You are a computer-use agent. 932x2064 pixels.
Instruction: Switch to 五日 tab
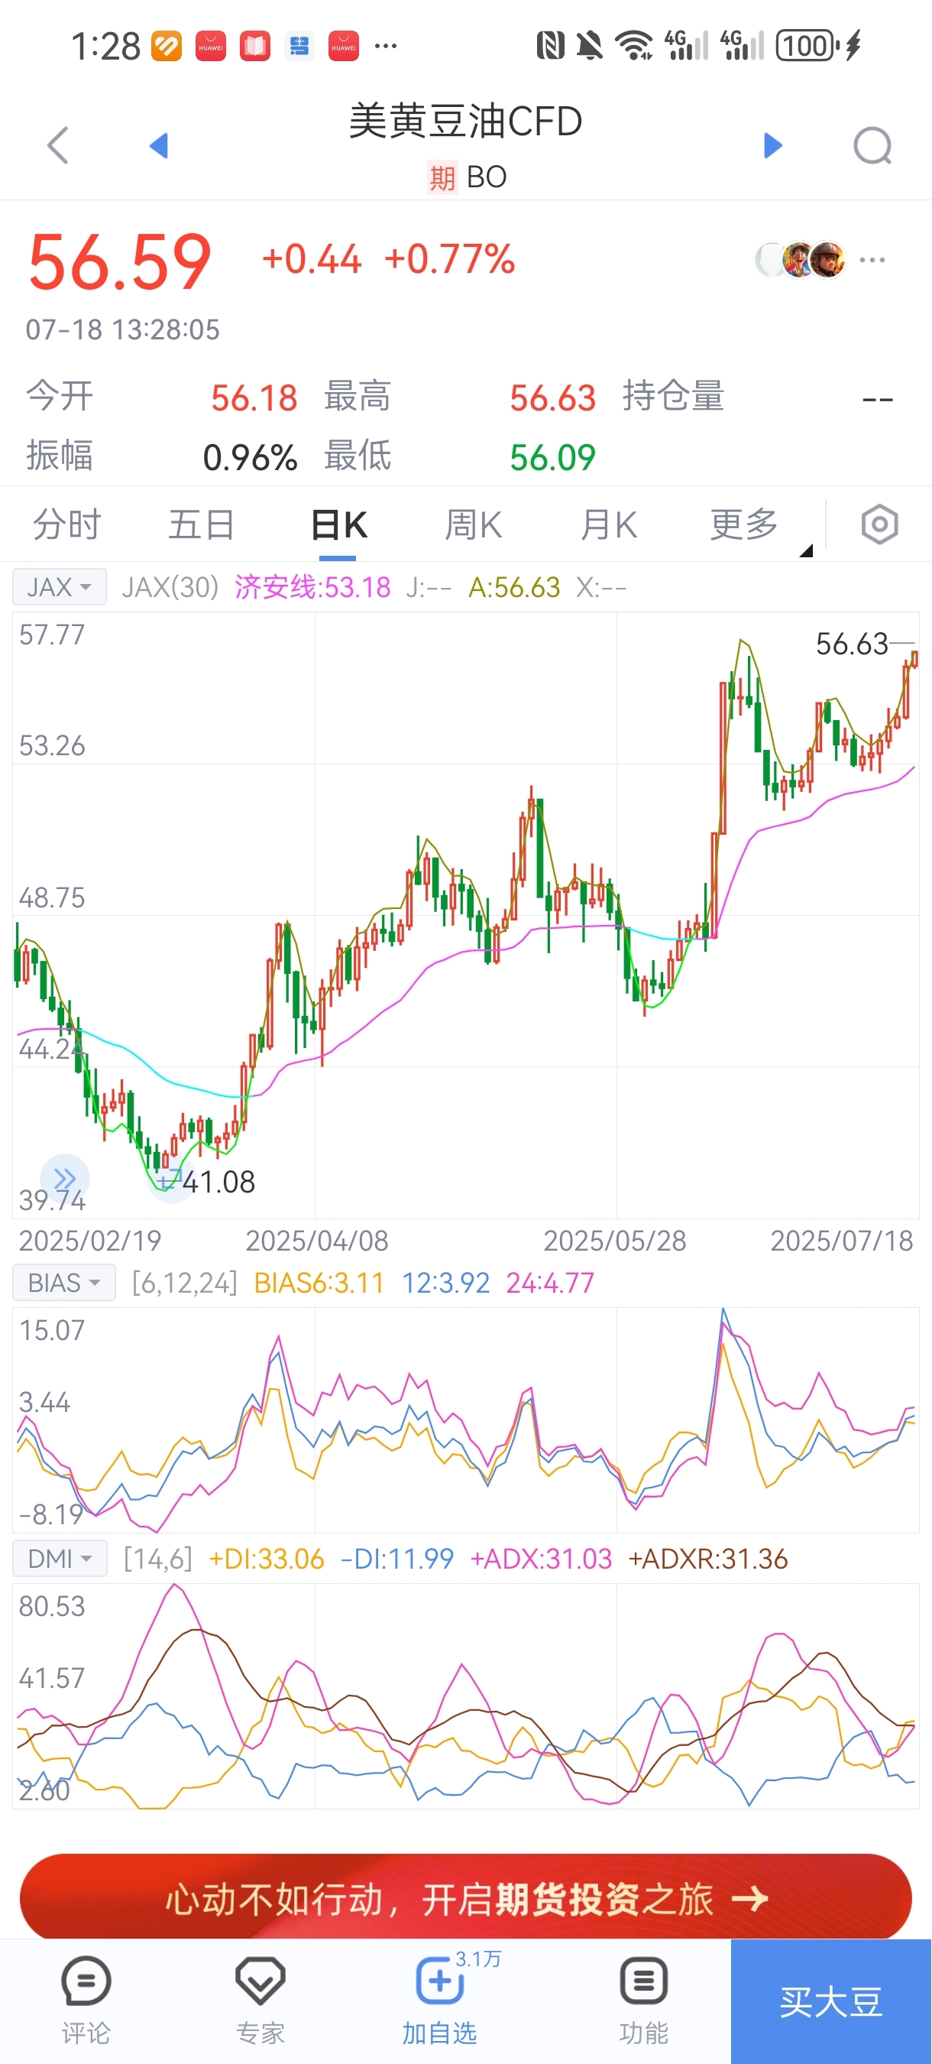coord(202,525)
